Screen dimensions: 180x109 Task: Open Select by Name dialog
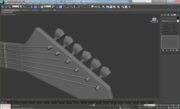tap(24, 7)
